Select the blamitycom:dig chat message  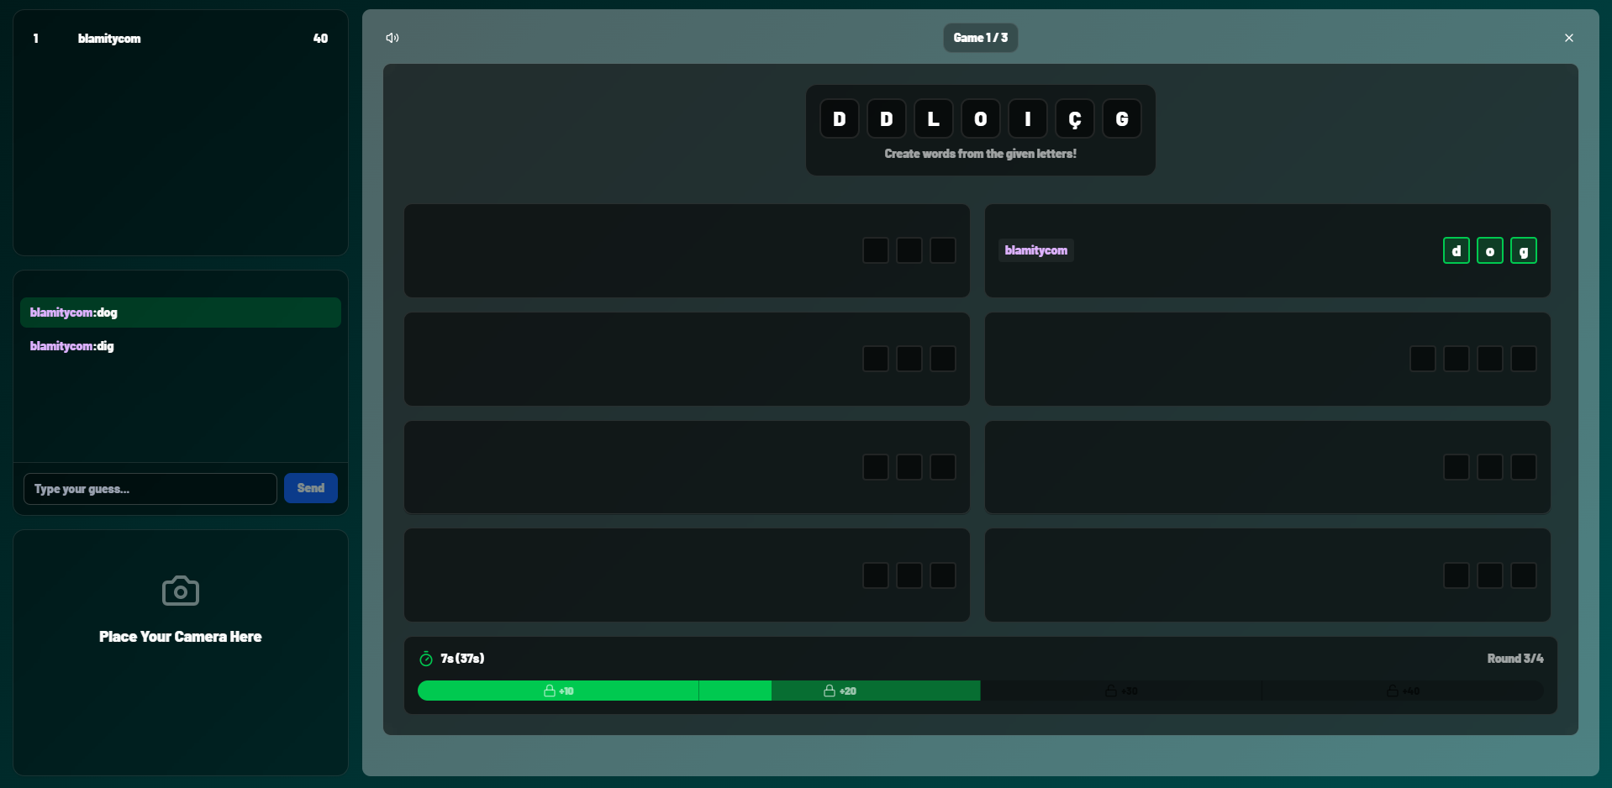point(72,346)
